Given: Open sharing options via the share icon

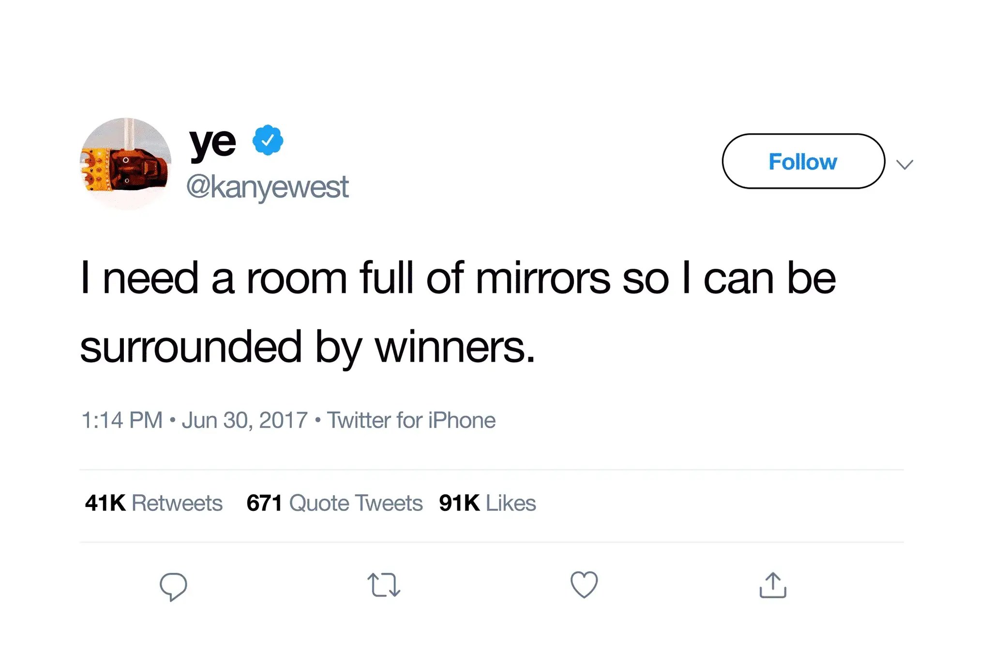Looking at the screenshot, I should (773, 584).
